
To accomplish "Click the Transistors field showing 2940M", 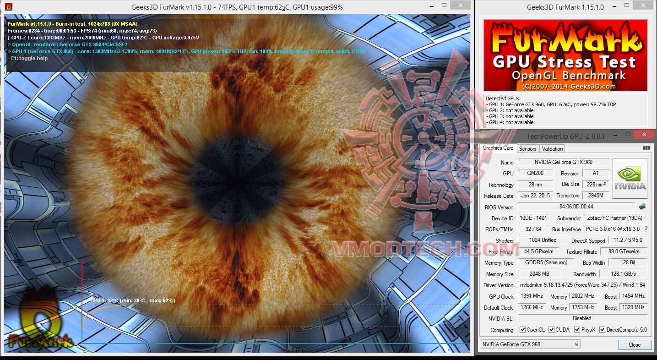I will [596, 196].
